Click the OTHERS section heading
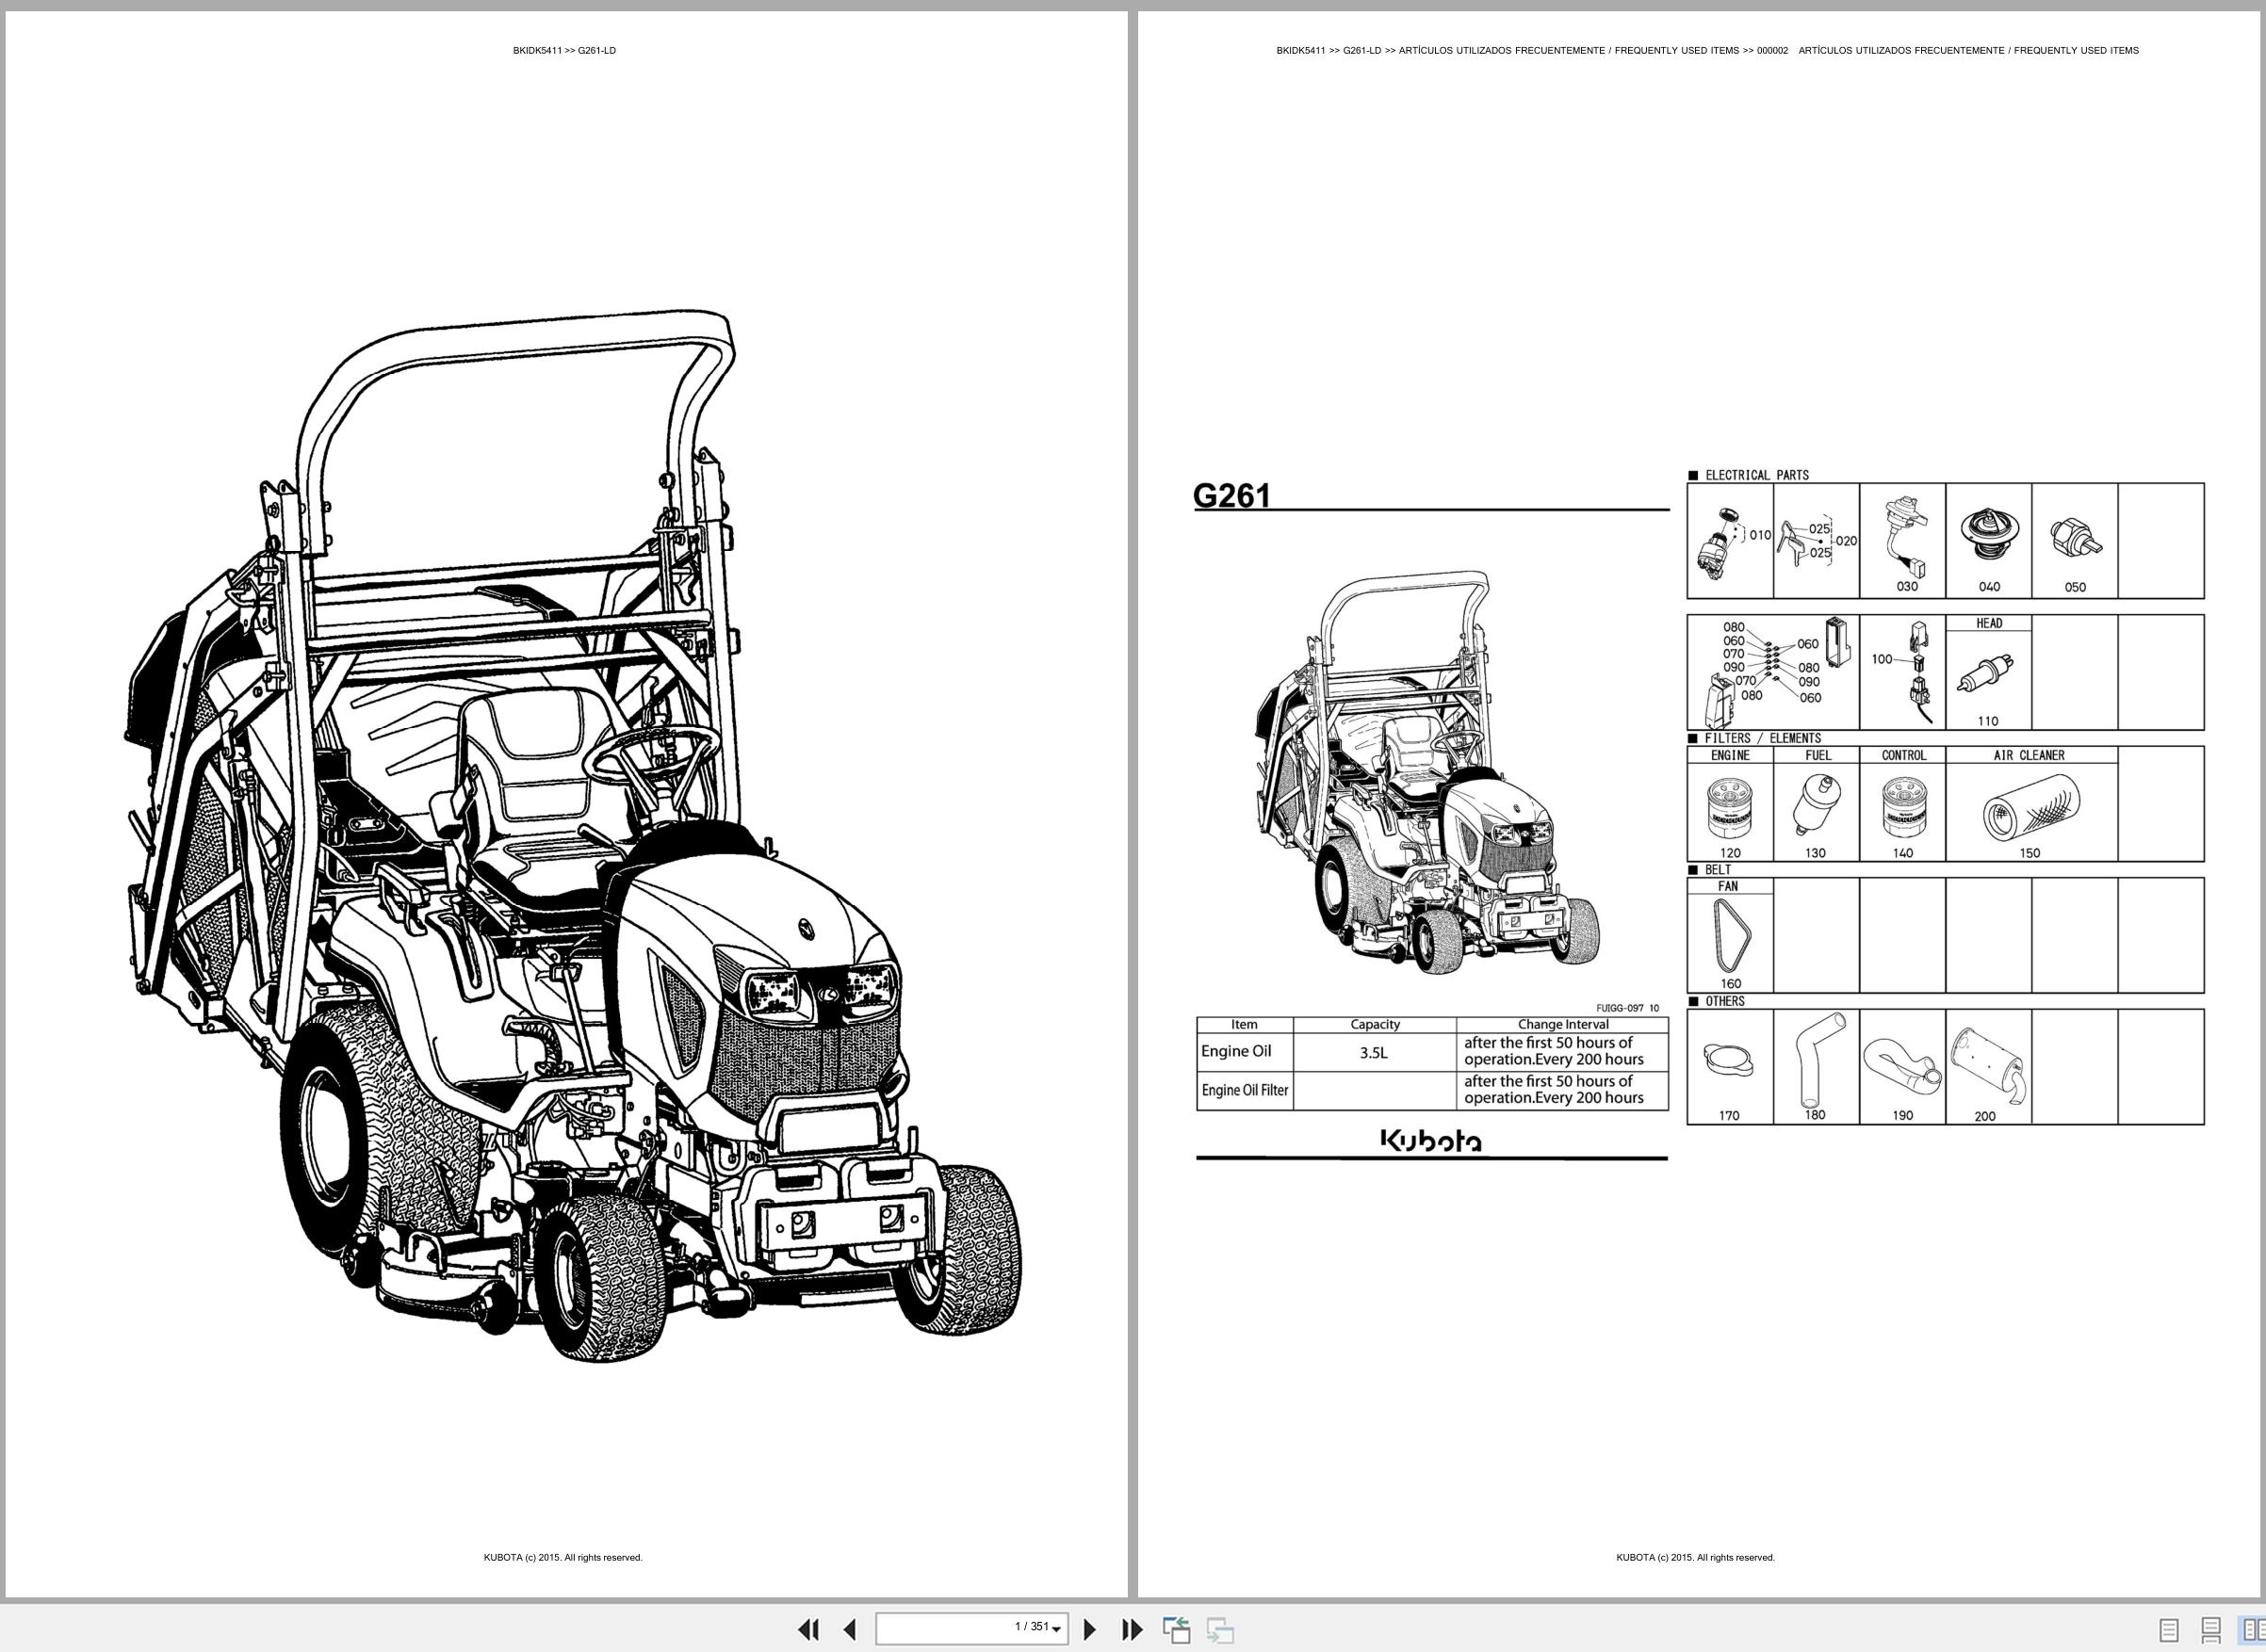2266x1652 pixels. 1725,1001
